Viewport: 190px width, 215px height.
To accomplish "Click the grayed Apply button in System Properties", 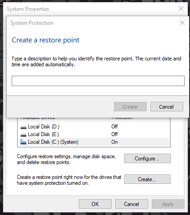I will [x=168, y=204].
